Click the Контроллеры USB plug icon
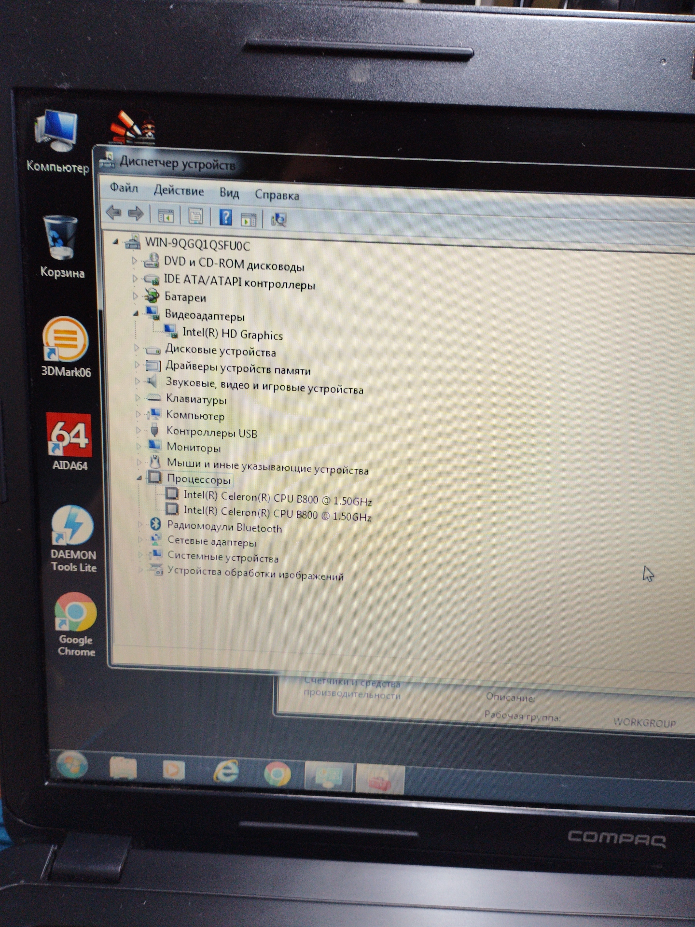Viewport: 695px width, 927px height. click(154, 429)
